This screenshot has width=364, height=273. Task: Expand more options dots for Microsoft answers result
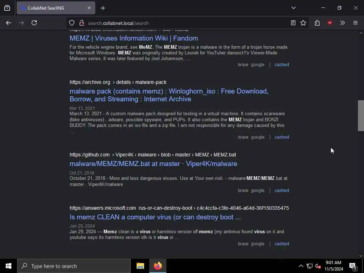(x=270, y=244)
